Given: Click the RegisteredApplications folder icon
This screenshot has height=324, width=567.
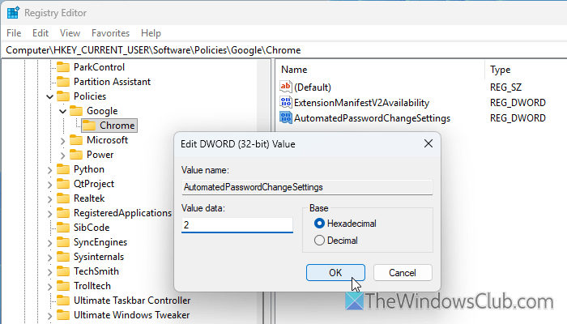Looking at the screenshot, I should 63,213.
